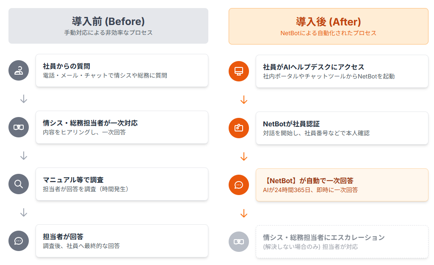
Task: Click the orange ID badge icon beside NetBotが社員認証
Action: [x=239, y=128]
